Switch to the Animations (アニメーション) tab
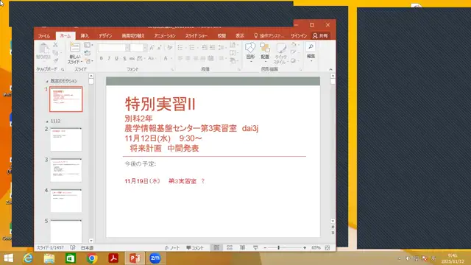 [165, 36]
